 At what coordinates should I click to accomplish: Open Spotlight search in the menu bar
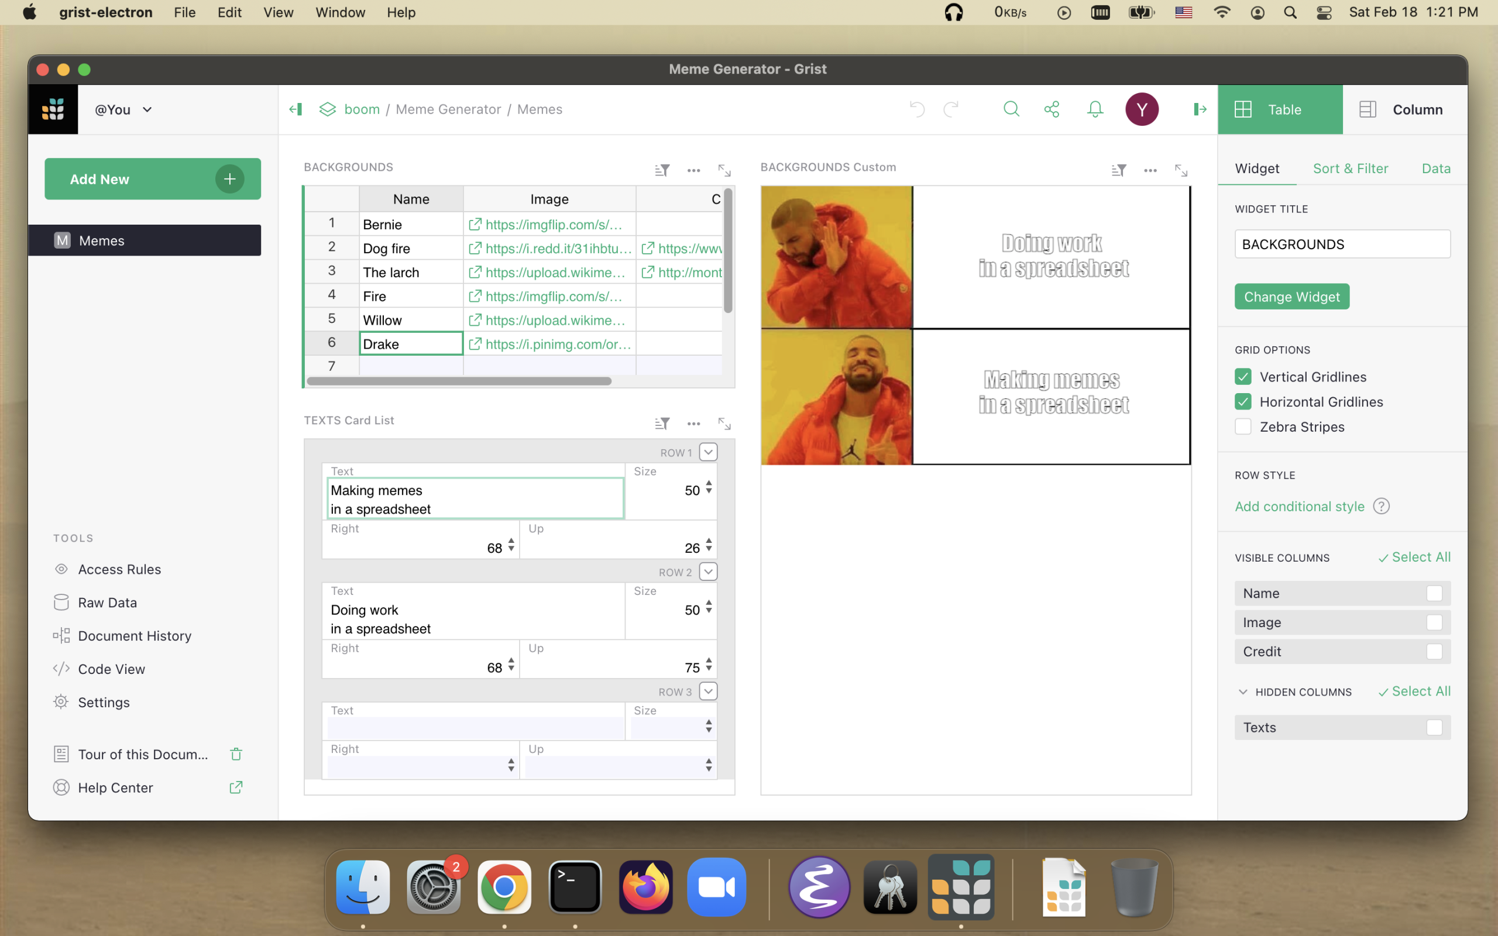pos(1291,12)
